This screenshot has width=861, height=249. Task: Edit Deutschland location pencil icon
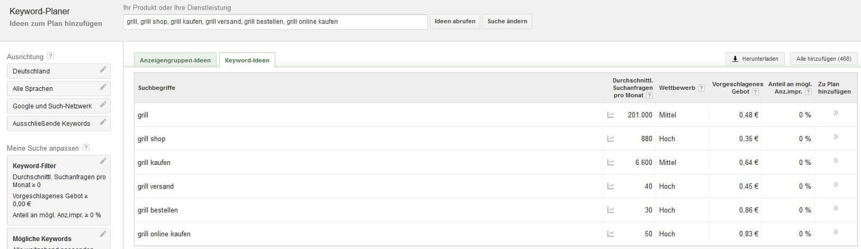(103, 70)
